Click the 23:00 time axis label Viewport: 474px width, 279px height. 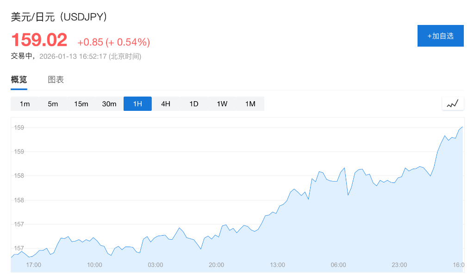399,265
